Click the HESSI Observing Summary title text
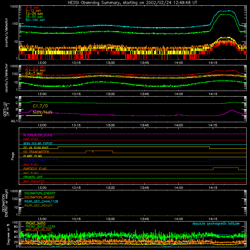The width and height of the screenshot is (250, 250). tap(132, 3)
